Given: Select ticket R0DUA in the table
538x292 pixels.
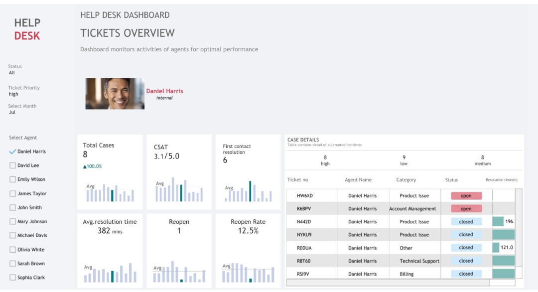Looking at the screenshot, I should (305, 248).
